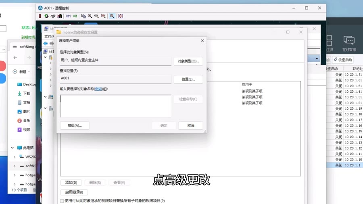Image resolution: width=363 pixels, height=204 pixels.
Task: Click the green refresh arrows icon
Action: click(46, 16)
